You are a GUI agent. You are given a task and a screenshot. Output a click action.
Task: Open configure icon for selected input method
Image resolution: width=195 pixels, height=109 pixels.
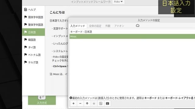pos(101,104)
